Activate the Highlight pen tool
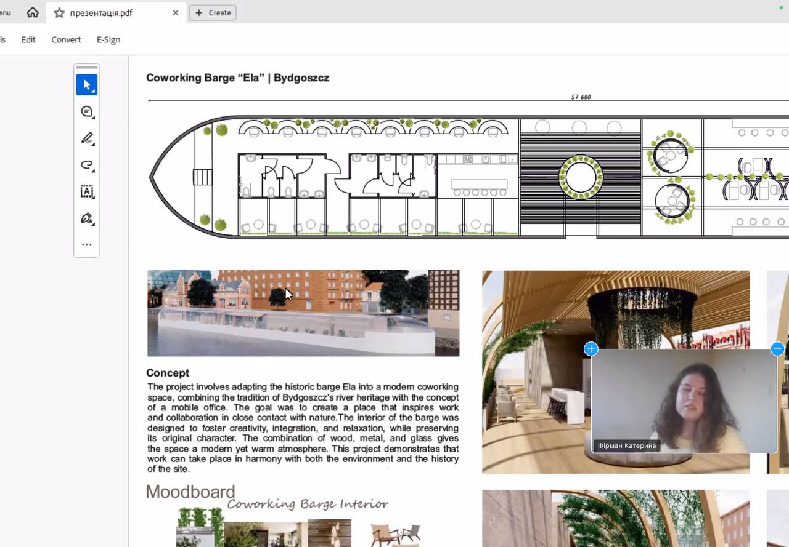 [87, 138]
